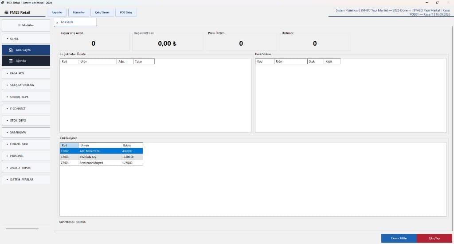Select the Perakende Müşteri row
This screenshot has width=454, height=244.
click(102, 163)
